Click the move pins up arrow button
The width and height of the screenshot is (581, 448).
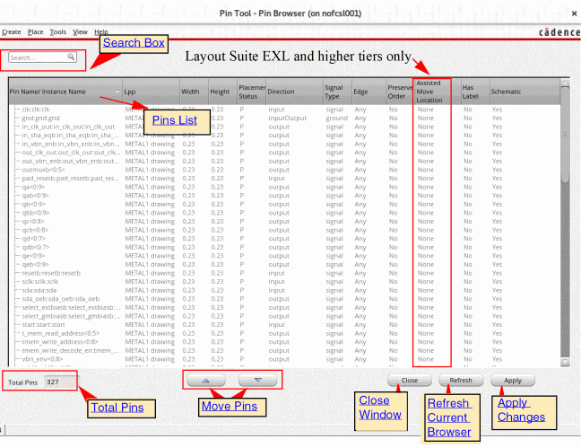(x=206, y=380)
